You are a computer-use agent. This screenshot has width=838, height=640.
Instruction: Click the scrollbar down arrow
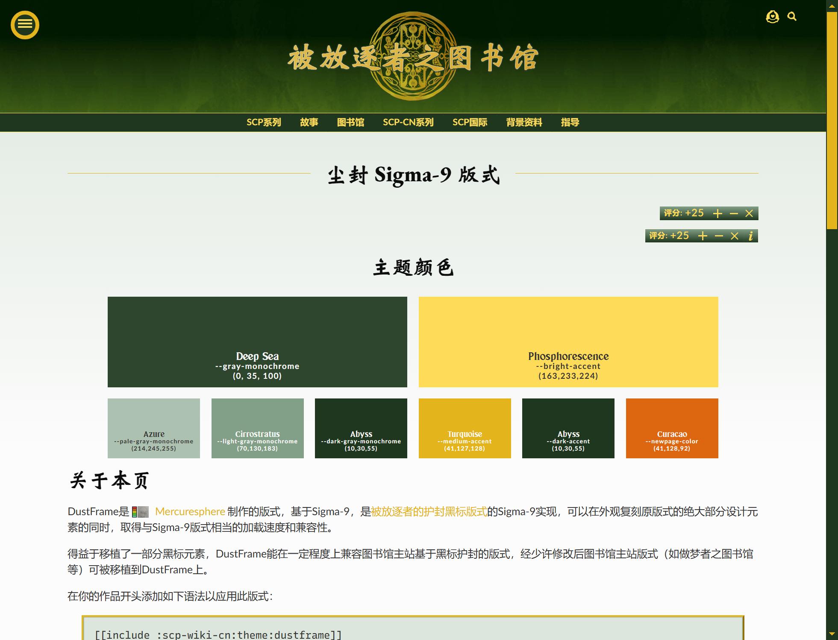[x=832, y=634]
